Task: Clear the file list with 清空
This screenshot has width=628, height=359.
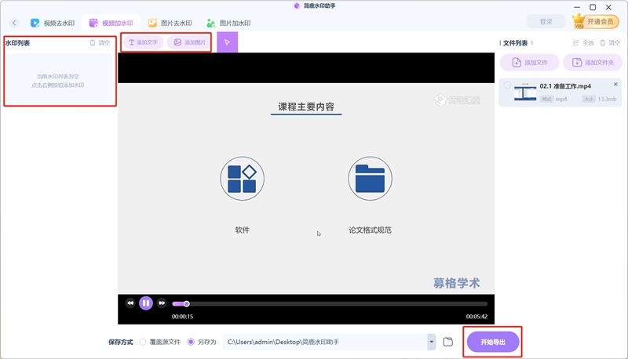Action: click(610, 43)
